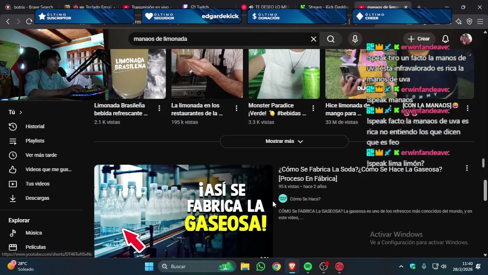Click the Crear button

click(419, 39)
